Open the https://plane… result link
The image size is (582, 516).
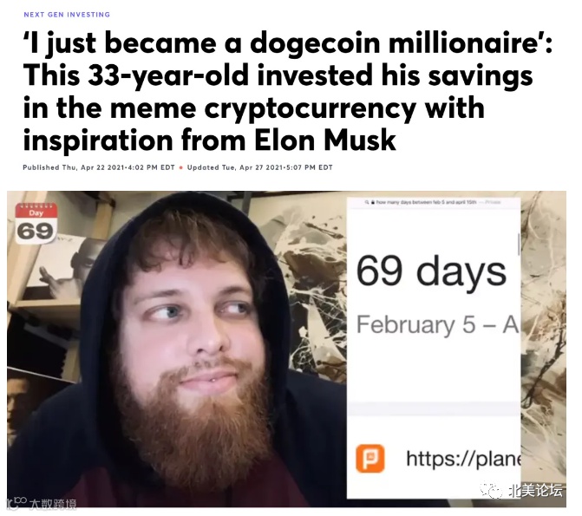coord(462,459)
